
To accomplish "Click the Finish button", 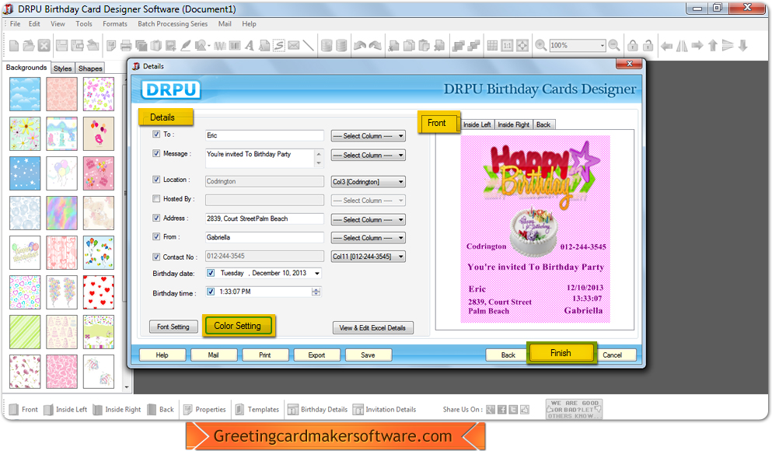I will [561, 353].
